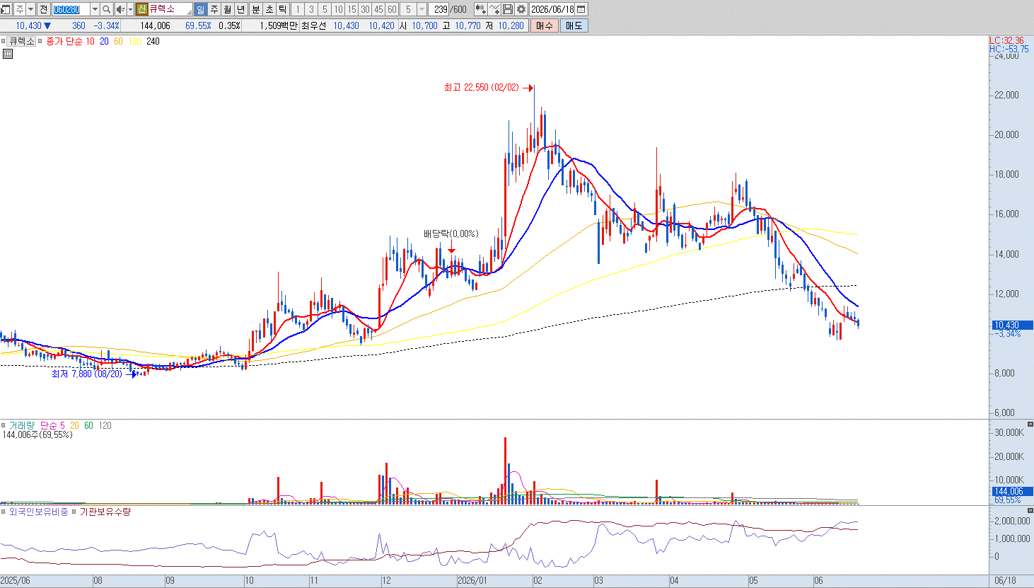Click the line-drawing tools icon
This screenshot has height=588, width=1034.
click(494, 9)
